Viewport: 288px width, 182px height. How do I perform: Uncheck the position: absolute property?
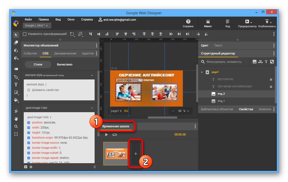coord(29,123)
